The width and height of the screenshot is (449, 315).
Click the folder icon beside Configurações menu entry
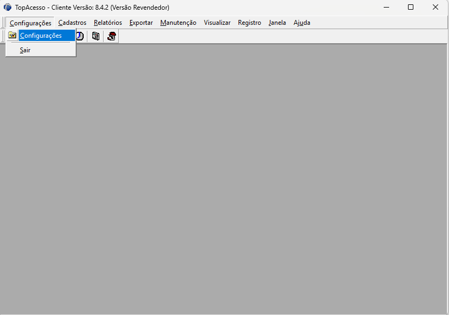point(12,36)
